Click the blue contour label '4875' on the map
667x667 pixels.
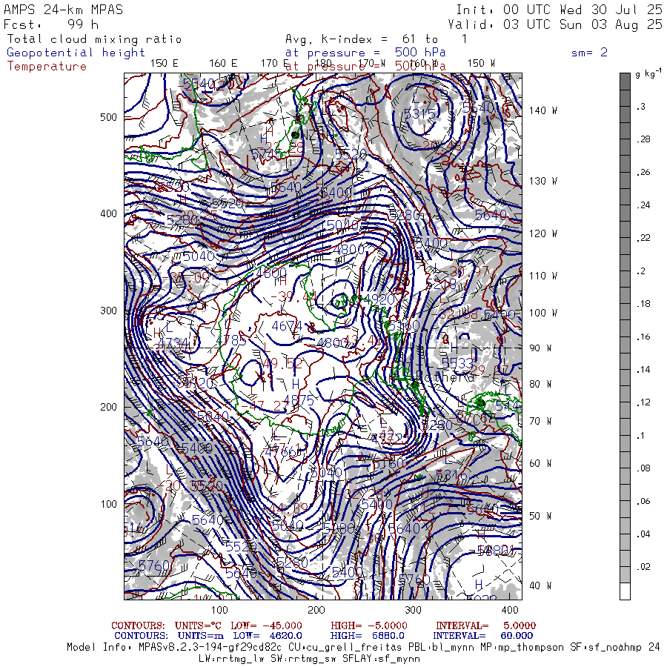pos(299,400)
